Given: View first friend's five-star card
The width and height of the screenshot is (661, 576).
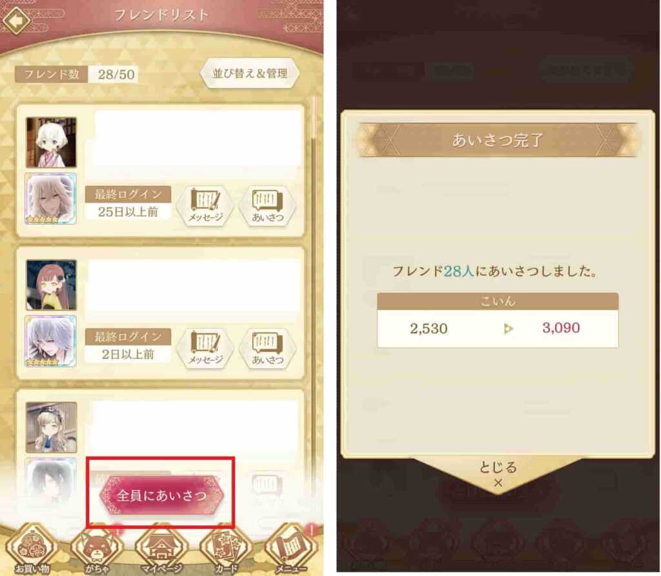Looking at the screenshot, I should click(50, 198).
